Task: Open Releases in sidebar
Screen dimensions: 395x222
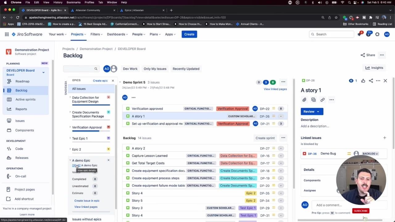Action: [x=22, y=158]
